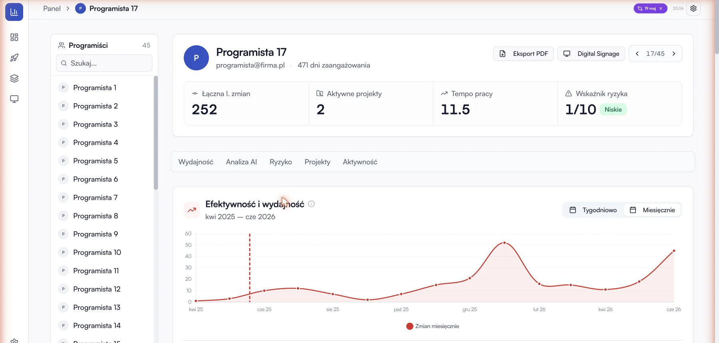The width and height of the screenshot is (719, 343).
Task: Click the Programiści users group icon
Action: 62,45
